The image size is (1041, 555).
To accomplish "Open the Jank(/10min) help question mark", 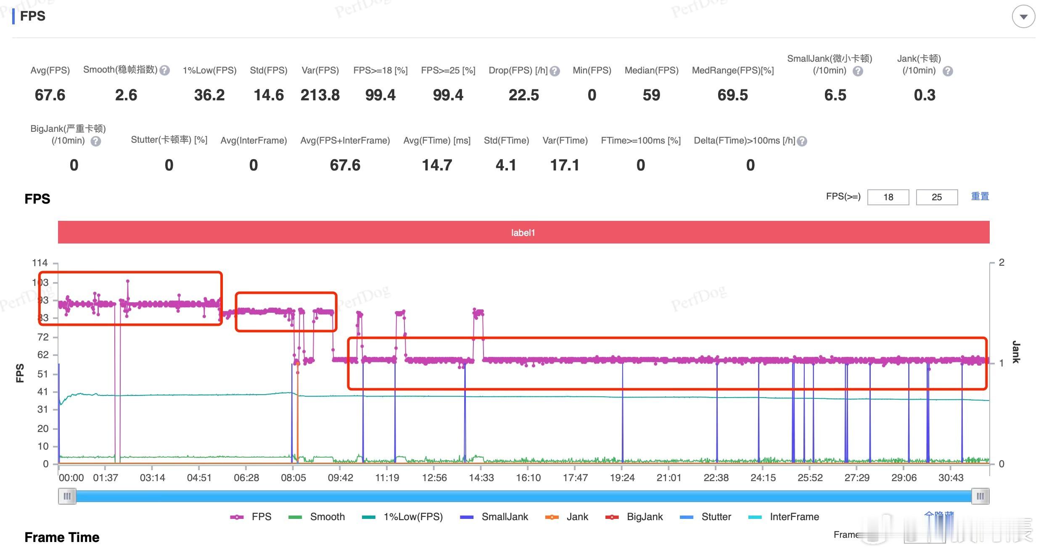I will tap(947, 71).
